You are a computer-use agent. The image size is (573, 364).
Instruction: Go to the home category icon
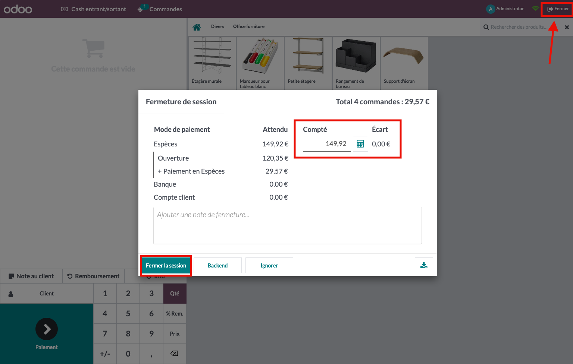(197, 27)
